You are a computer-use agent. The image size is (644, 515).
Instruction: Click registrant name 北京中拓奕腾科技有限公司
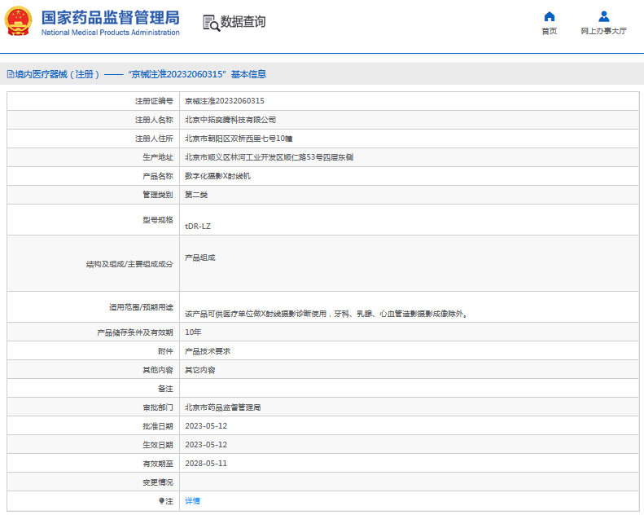(230, 120)
